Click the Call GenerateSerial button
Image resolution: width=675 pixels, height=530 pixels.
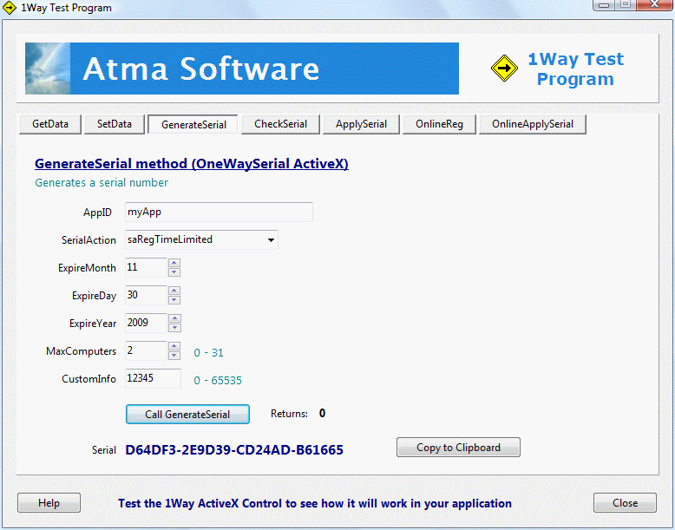pyautogui.click(x=187, y=414)
